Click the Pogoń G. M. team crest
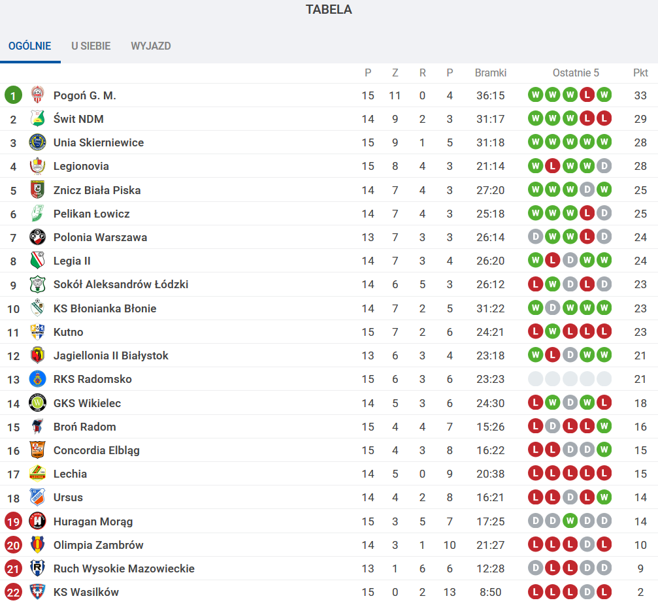The width and height of the screenshot is (658, 609). click(37, 95)
